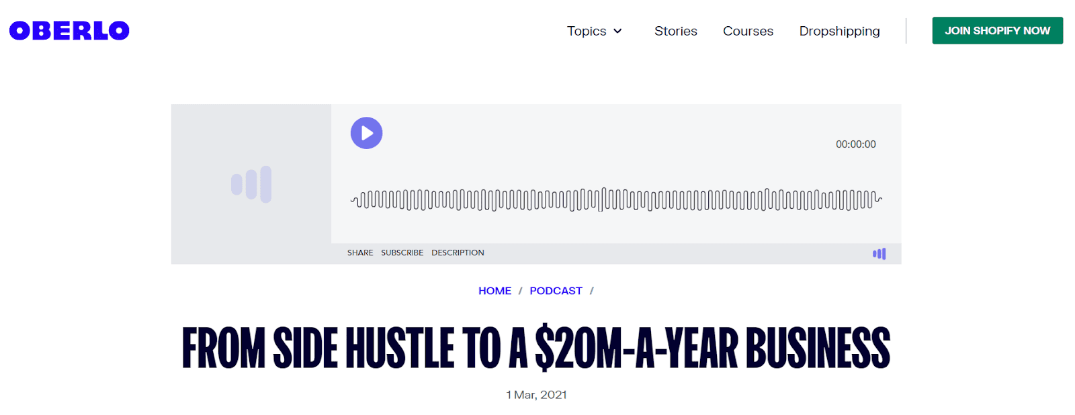Seek using the audio waveform's tallest center peak
Viewport: 1075px width, 415px height.
[x=603, y=199]
